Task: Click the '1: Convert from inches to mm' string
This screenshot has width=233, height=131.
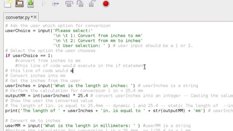Action: 98,36
